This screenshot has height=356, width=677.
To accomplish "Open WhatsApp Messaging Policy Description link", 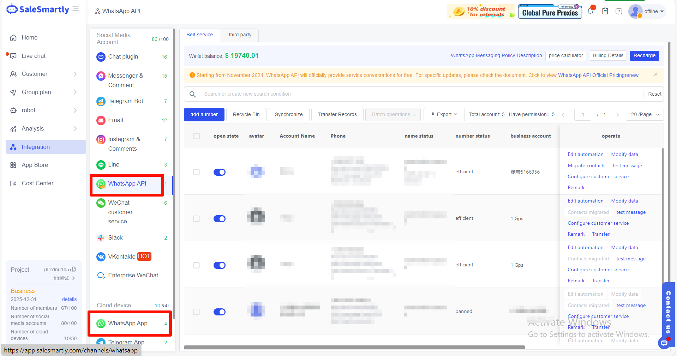I will (496, 56).
